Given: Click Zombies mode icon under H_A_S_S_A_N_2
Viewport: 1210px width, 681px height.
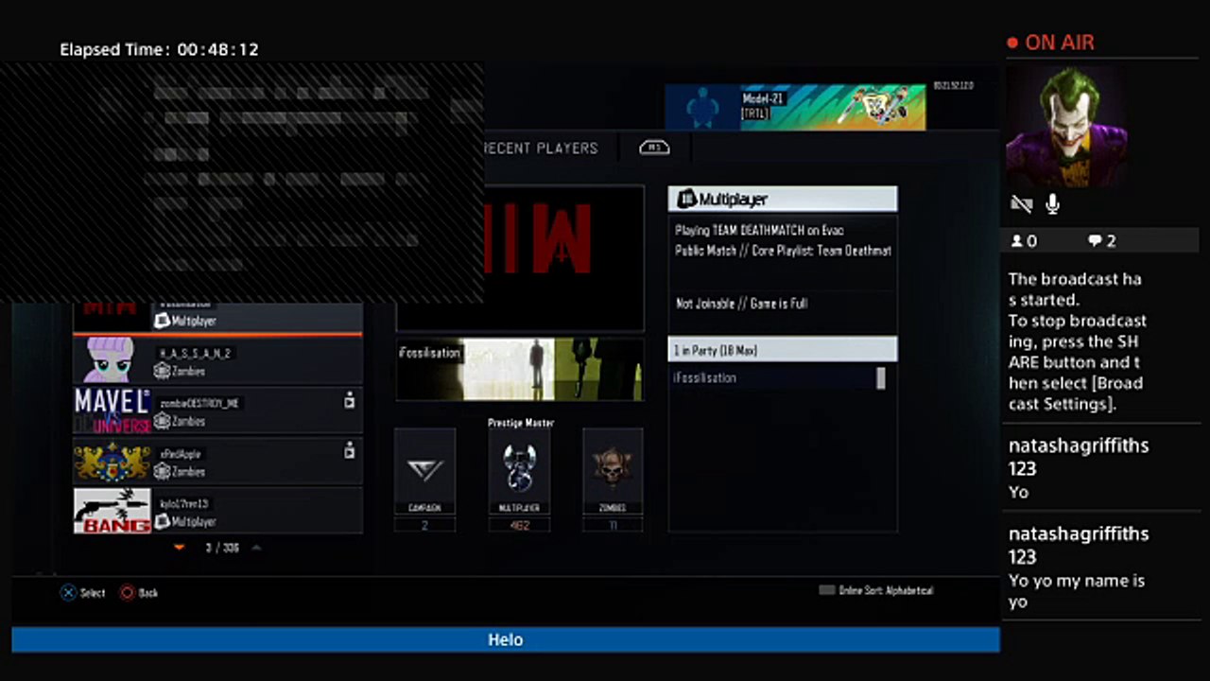Looking at the screenshot, I should click(x=162, y=371).
